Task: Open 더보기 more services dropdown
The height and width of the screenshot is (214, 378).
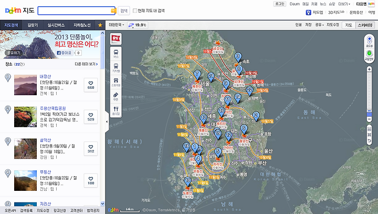Action: 344,4
